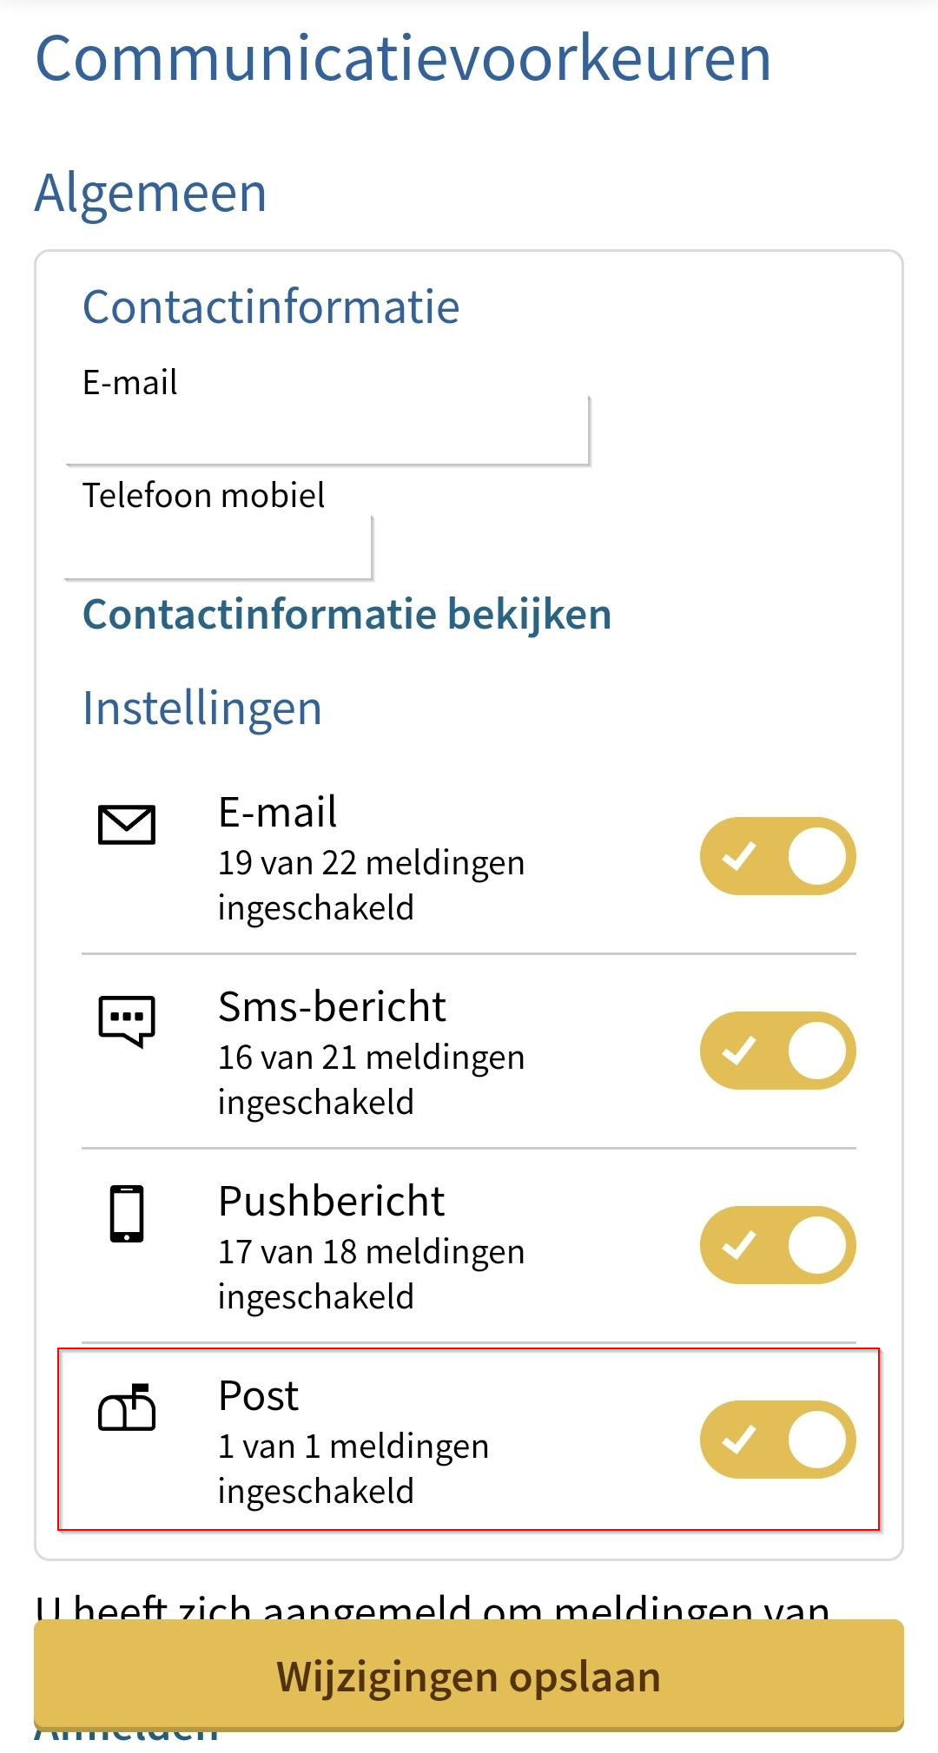
Task: Toggle the Post notifications switch
Action: [x=777, y=1440]
